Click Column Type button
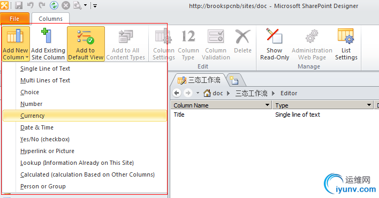Screen dimensions: 379x198 188,44
